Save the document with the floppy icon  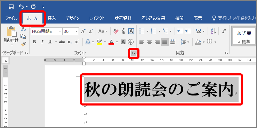[x=11, y=7]
